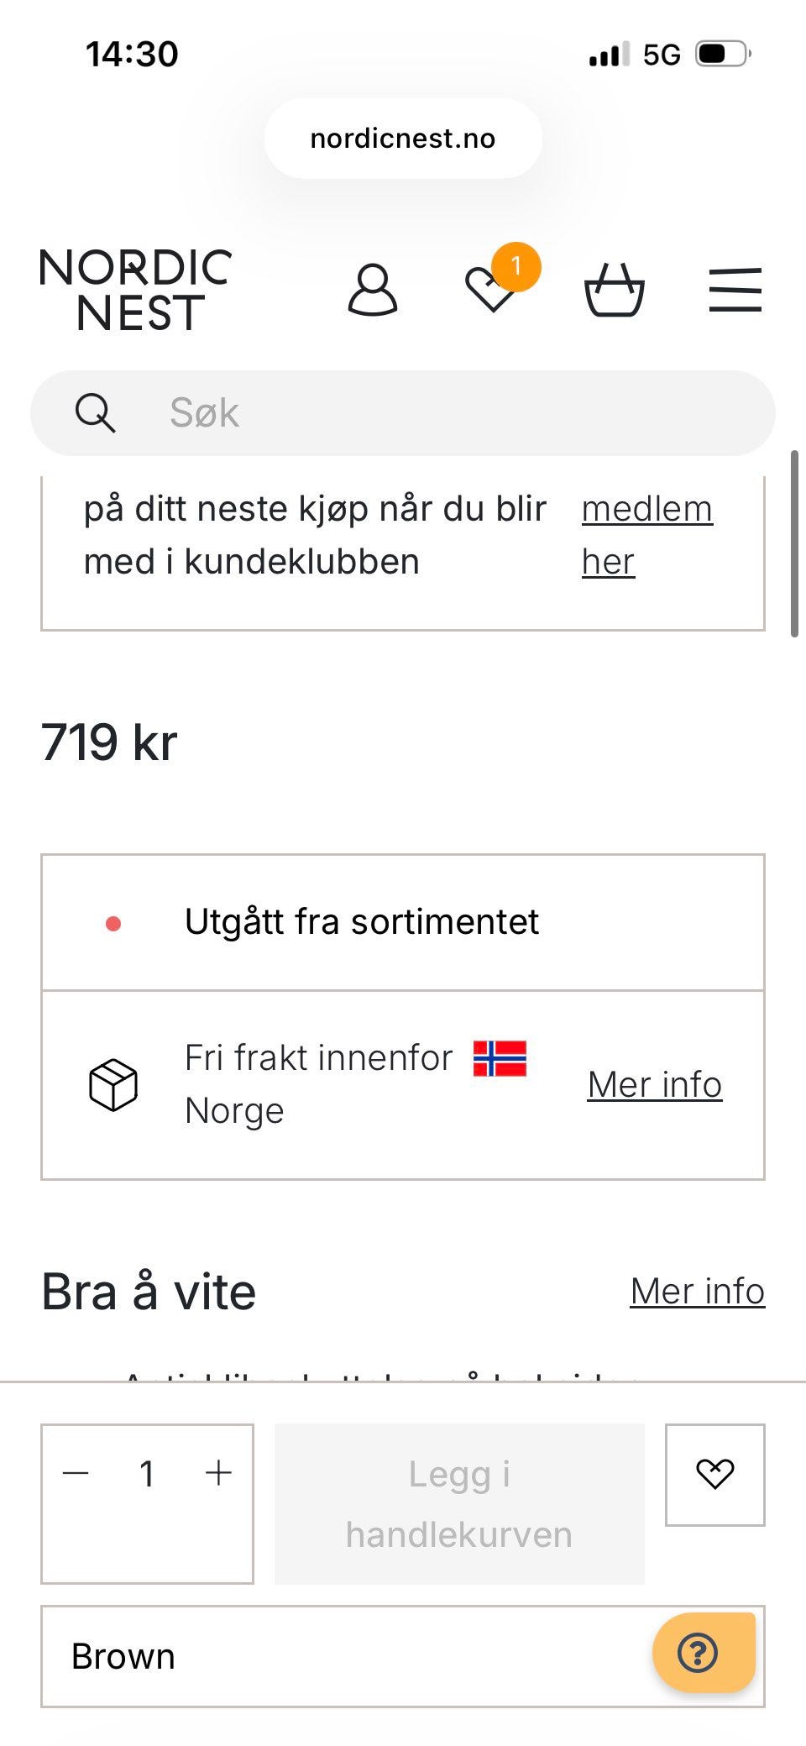Image resolution: width=806 pixels, height=1746 pixels.
Task: Open the help question mark chat button
Action: pyautogui.click(x=704, y=1652)
